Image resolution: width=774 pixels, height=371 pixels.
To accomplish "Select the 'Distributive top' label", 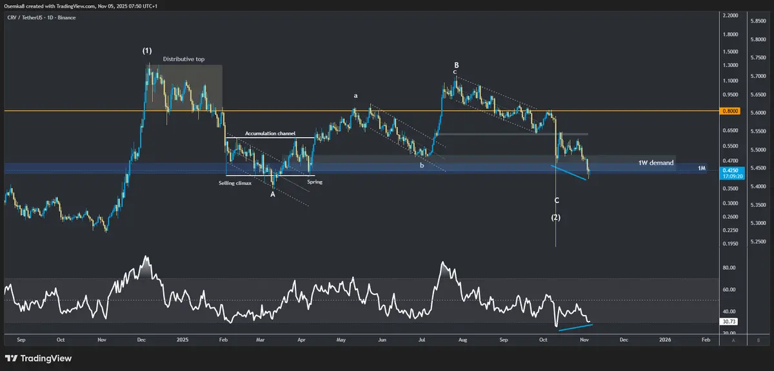I will 183,59.
